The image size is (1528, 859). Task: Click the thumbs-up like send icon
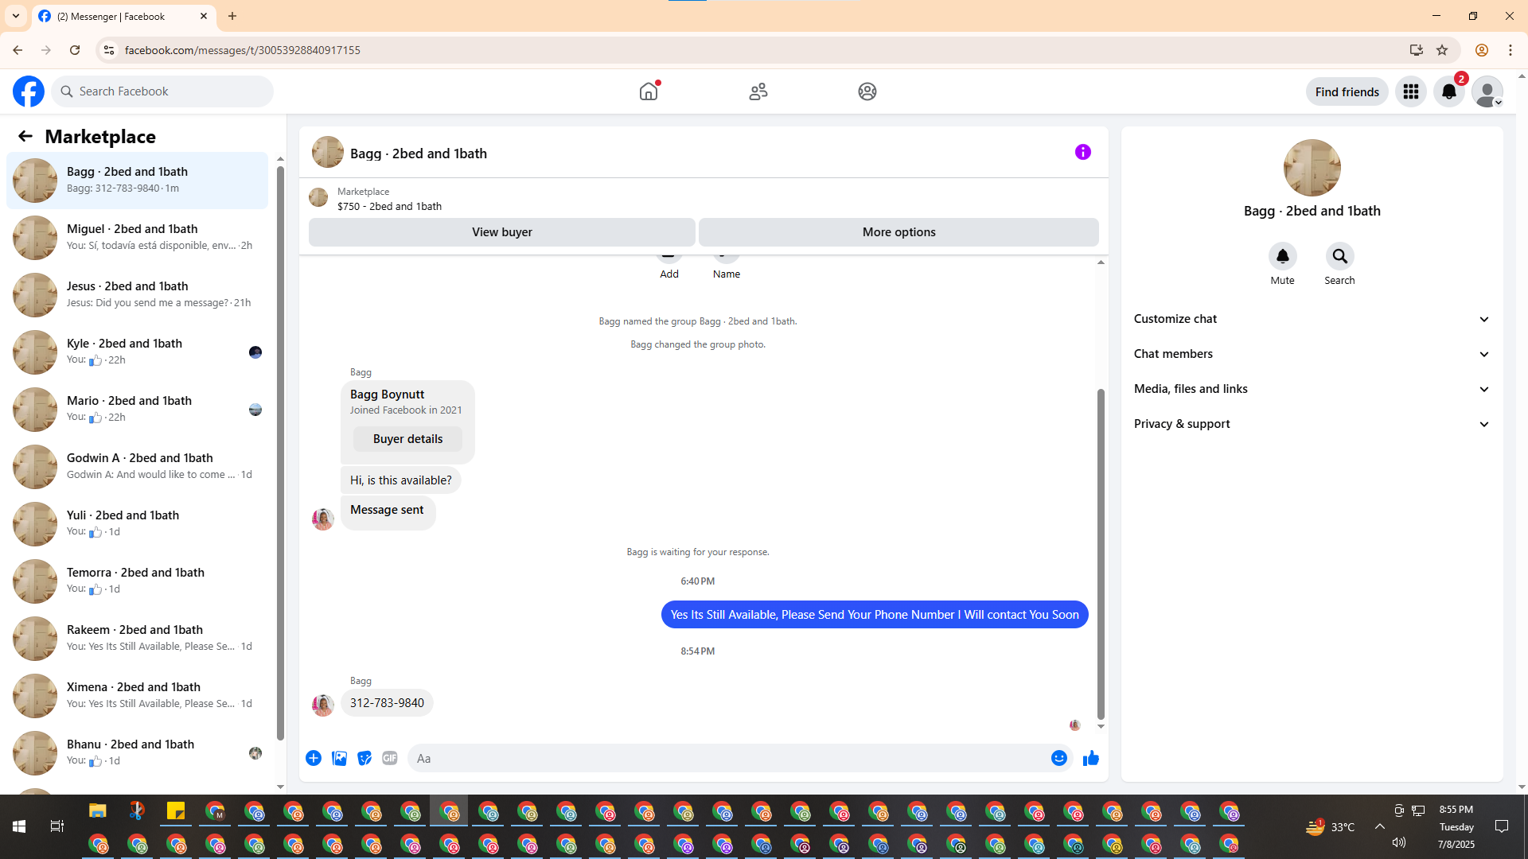(1090, 758)
